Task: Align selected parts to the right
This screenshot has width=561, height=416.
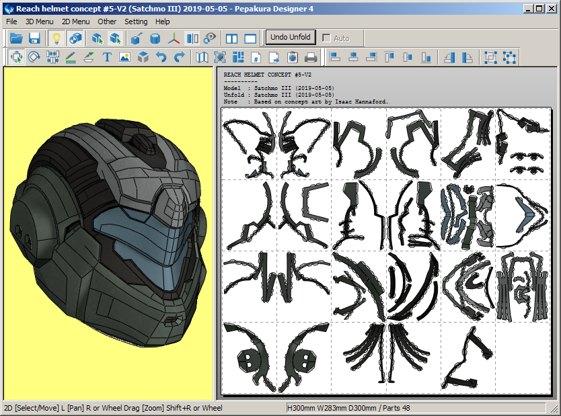Action: (x=371, y=57)
